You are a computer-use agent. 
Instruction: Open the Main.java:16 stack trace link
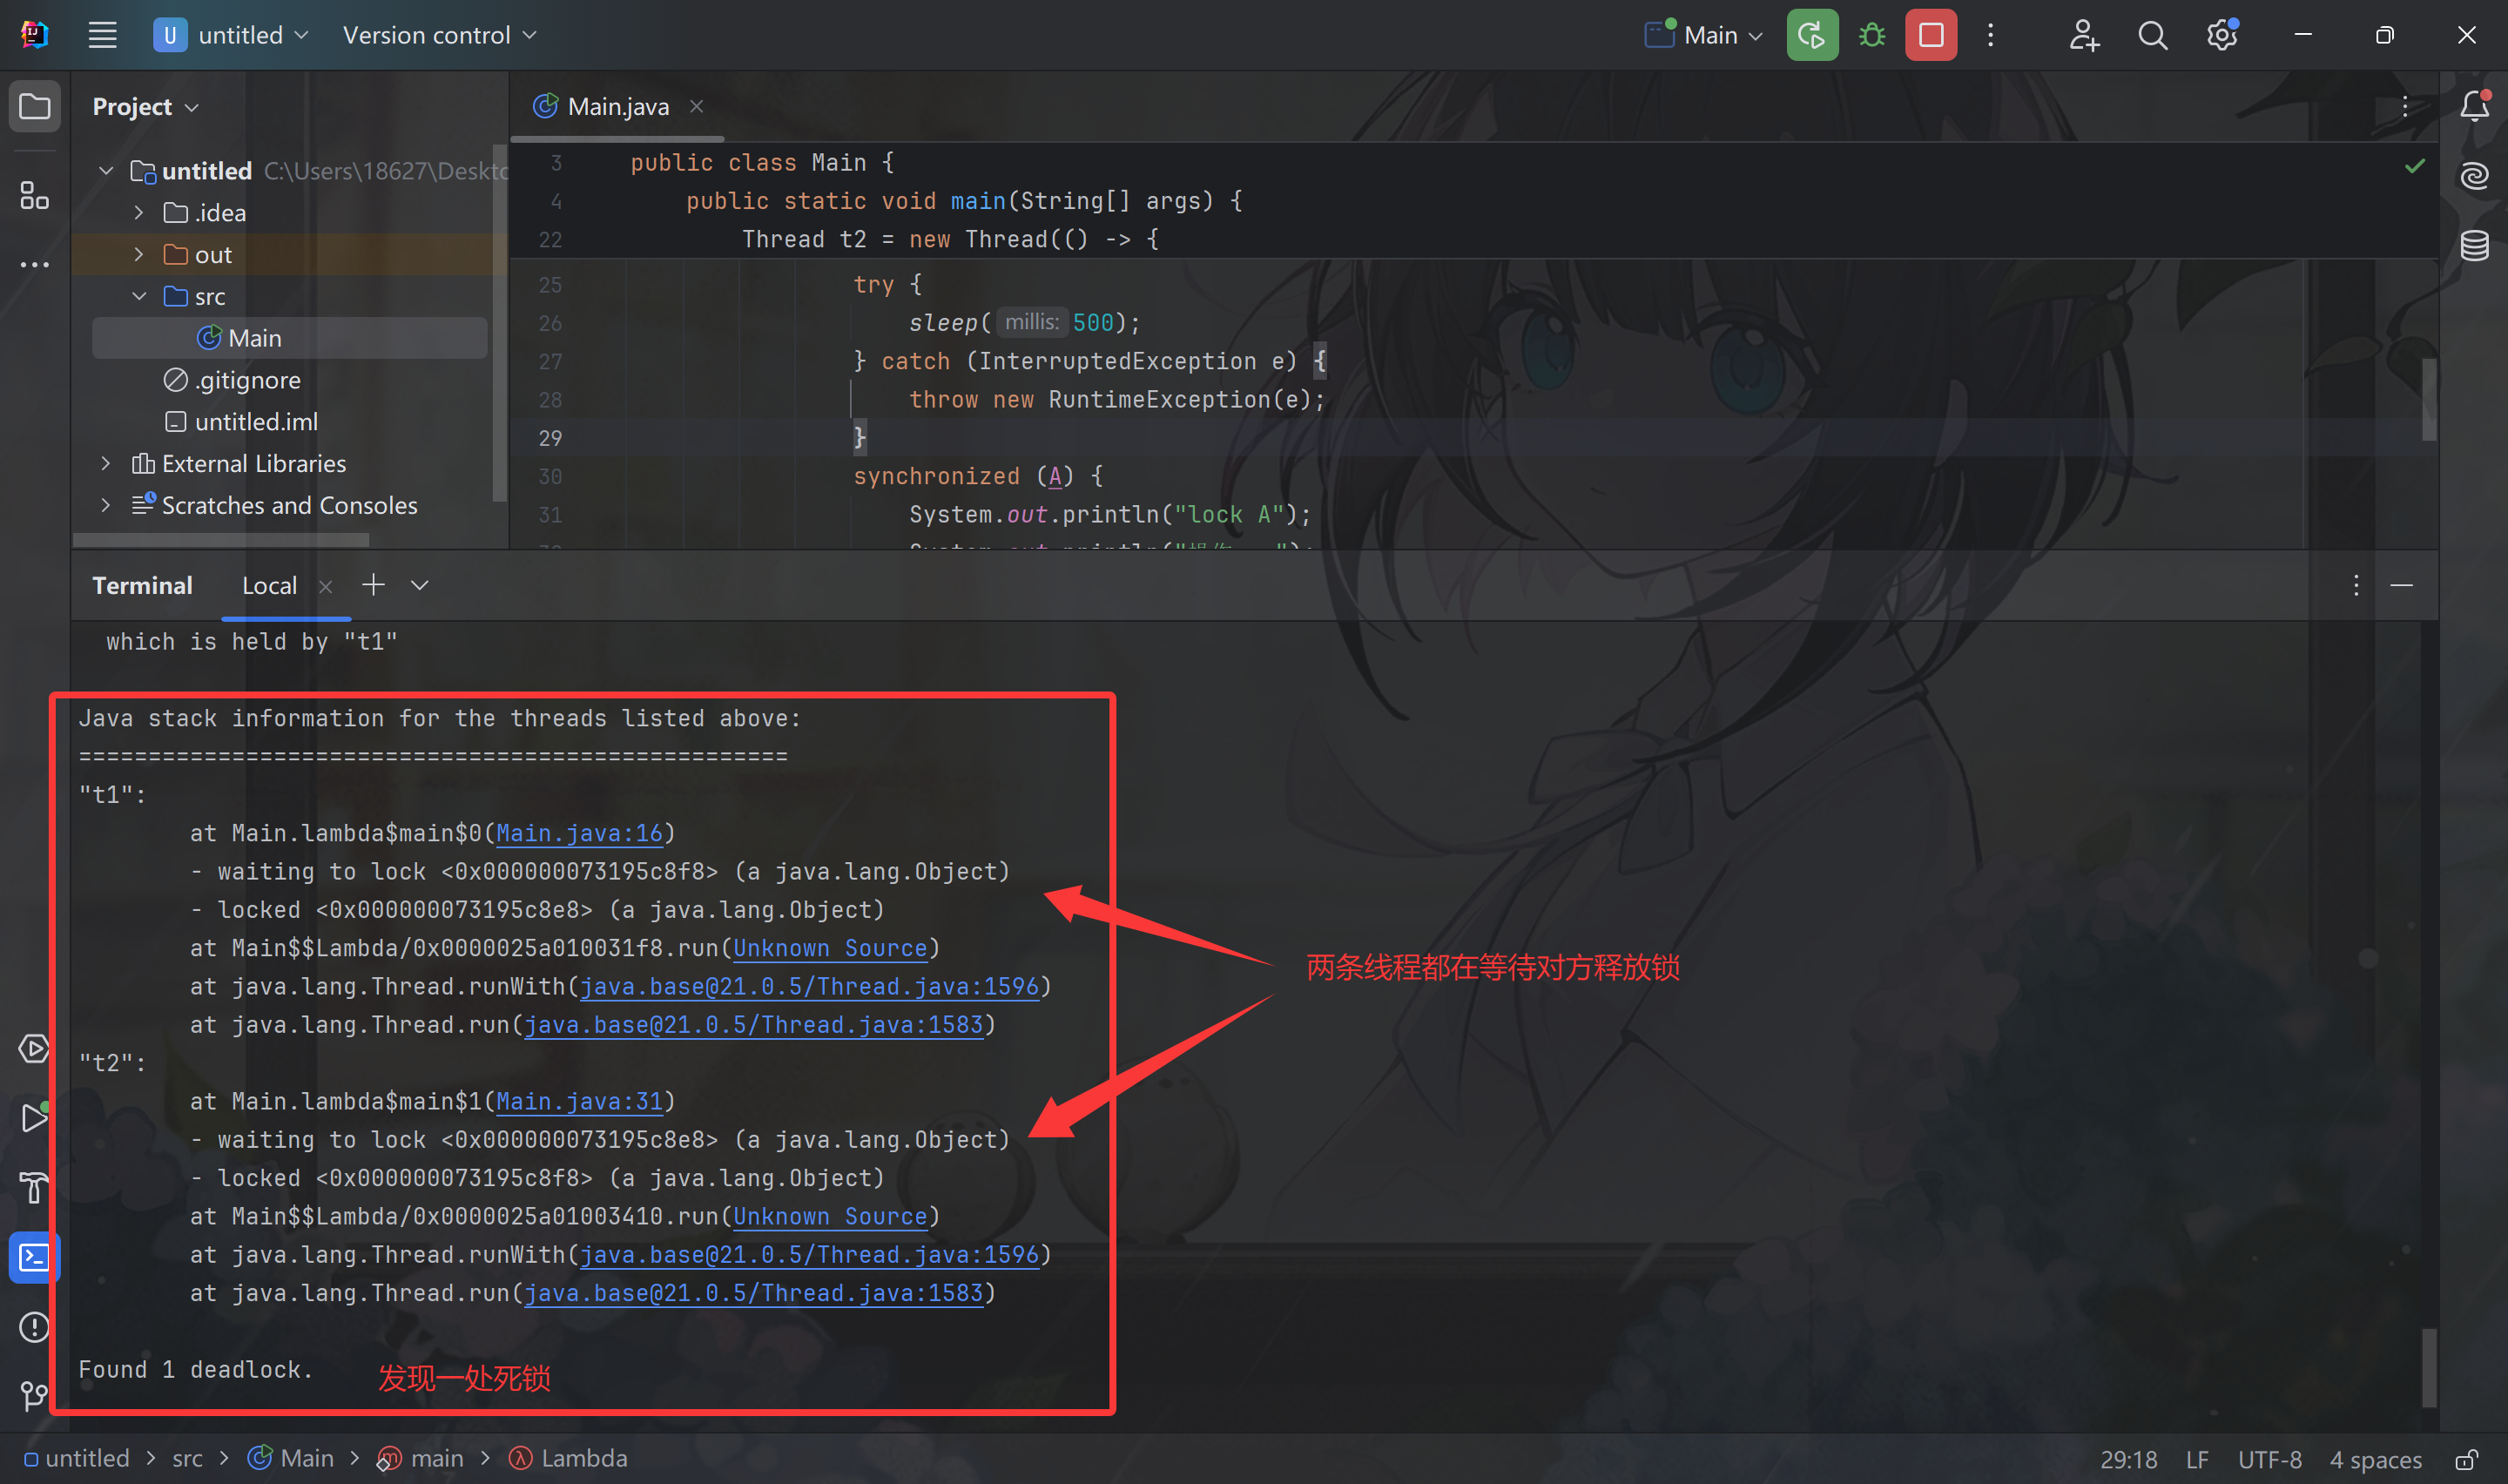tap(580, 833)
